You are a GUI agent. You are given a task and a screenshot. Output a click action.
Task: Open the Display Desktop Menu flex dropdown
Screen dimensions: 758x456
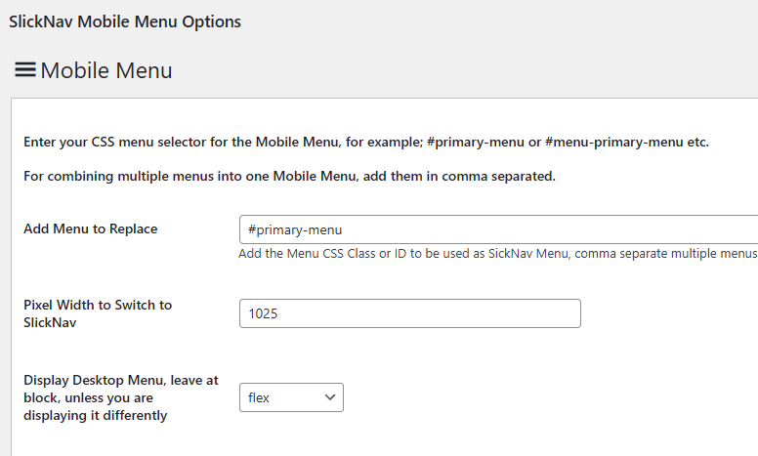[x=291, y=397]
